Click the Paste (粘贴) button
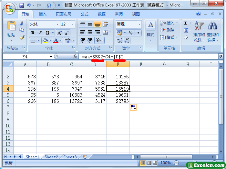Screen dimensions: 226x169 pyautogui.click(x=11, y=31)
